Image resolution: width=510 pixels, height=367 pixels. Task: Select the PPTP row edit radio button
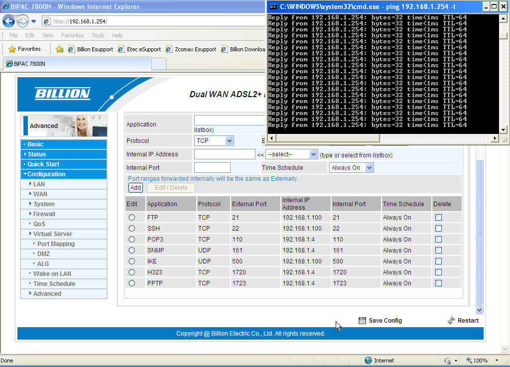pyautogui.click(x=131, y=283)
